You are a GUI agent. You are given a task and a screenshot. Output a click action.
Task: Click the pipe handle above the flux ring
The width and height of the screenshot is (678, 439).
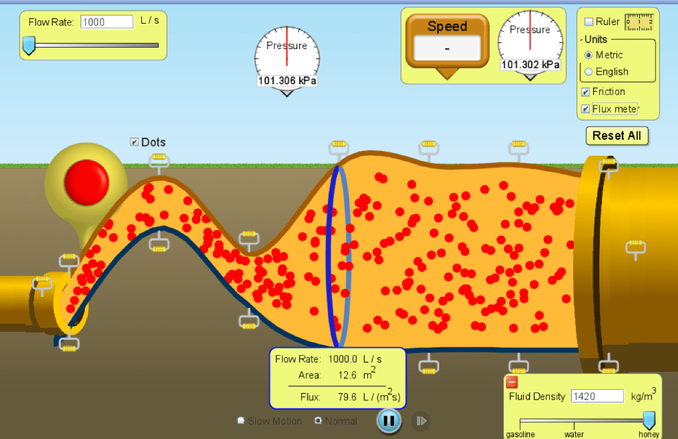tap(338, 146)
